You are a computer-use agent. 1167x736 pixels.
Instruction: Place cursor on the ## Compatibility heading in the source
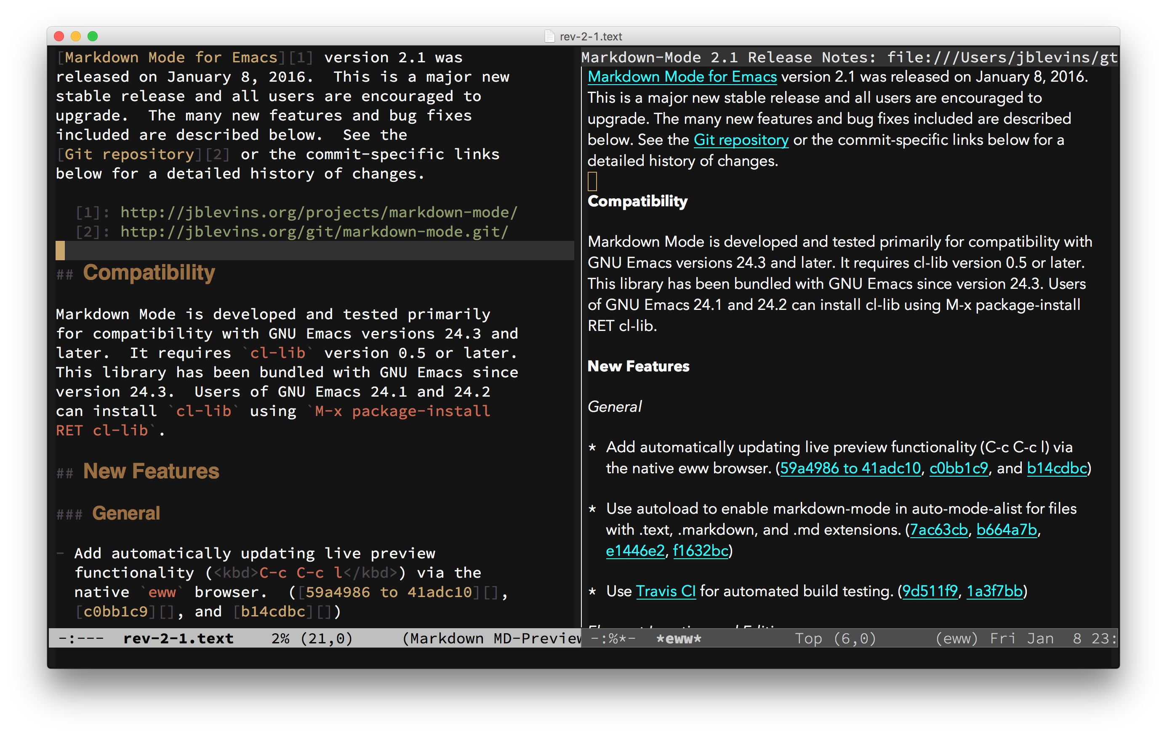(x=136, y=272)
